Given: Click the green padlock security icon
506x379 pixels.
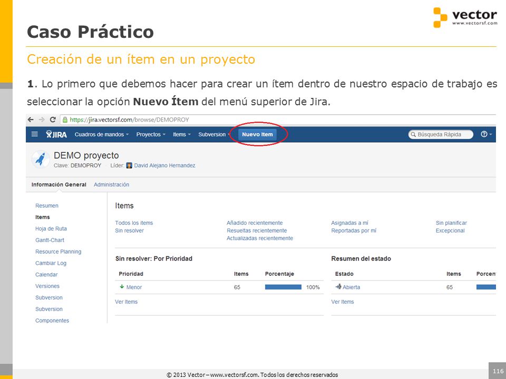Looking at the screenshot, I should [x=65, y=119].
